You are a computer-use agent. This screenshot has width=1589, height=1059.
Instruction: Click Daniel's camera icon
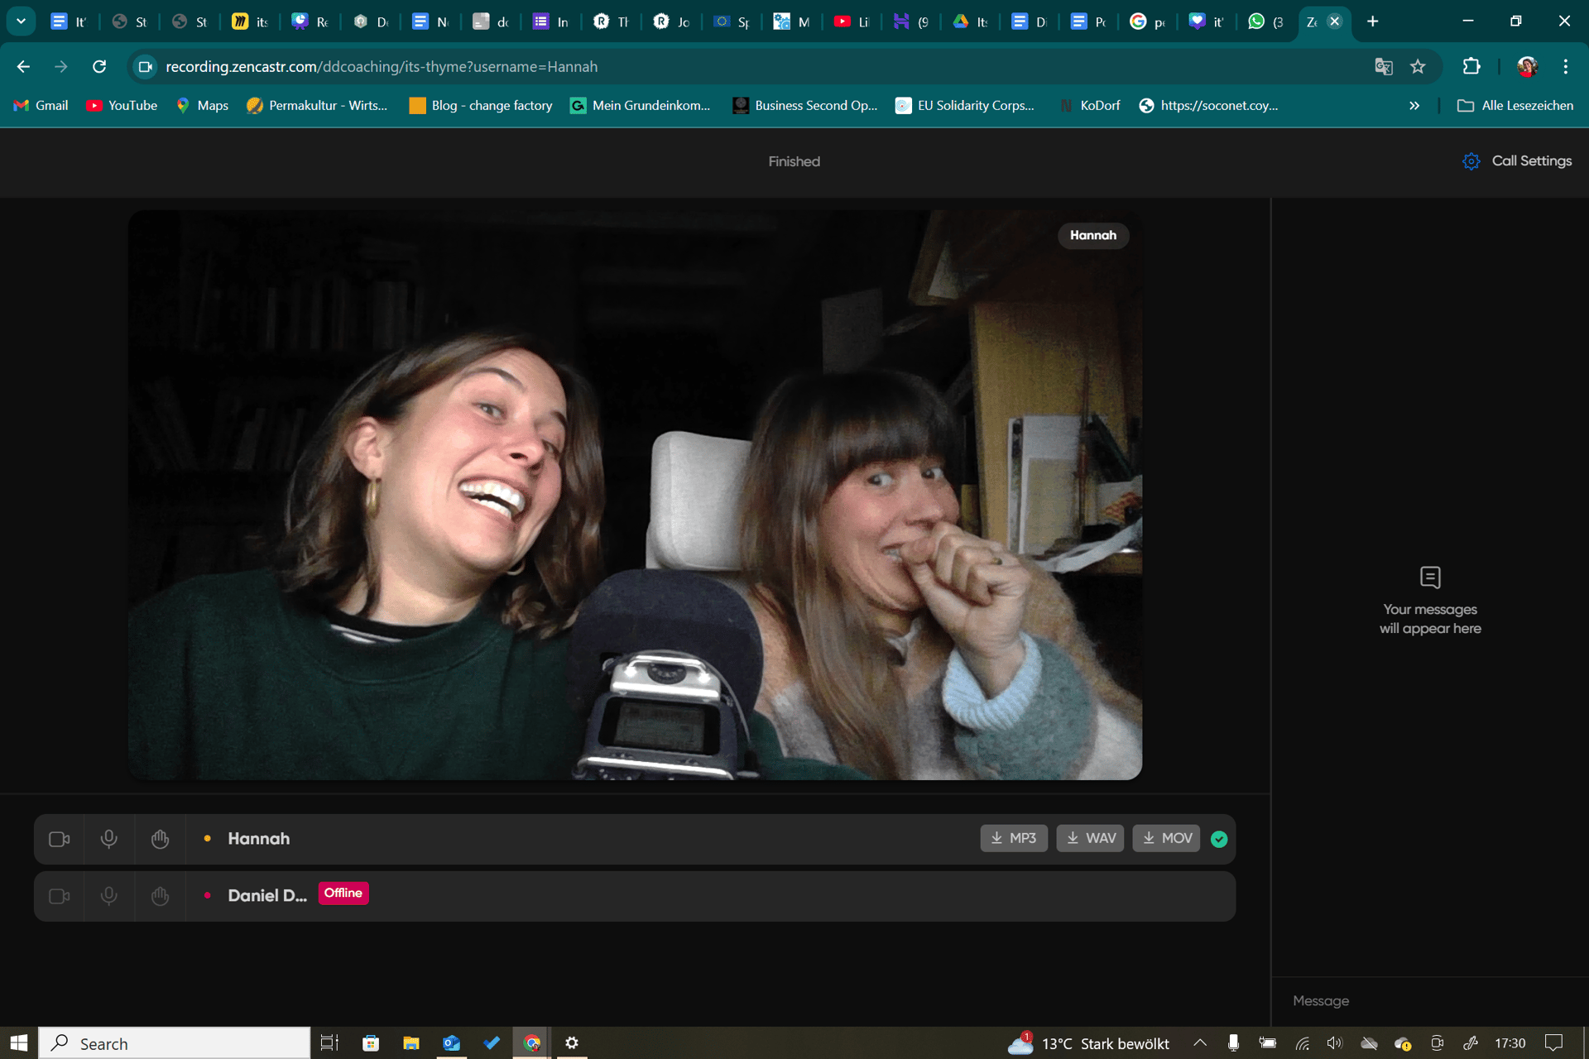[x=59, y=896]
